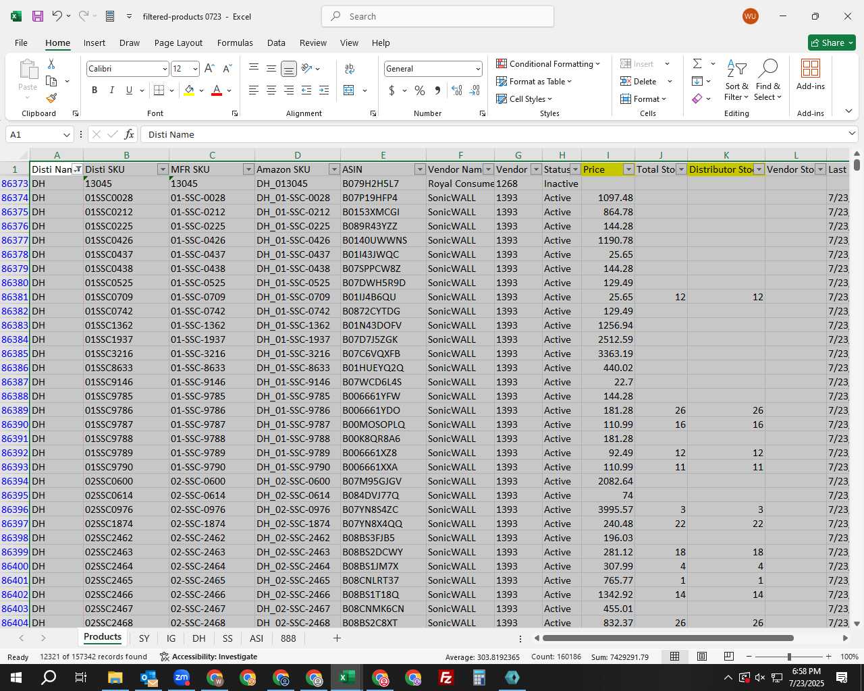
Task: Increase font size with larger A icon
Action: [209, 68]
